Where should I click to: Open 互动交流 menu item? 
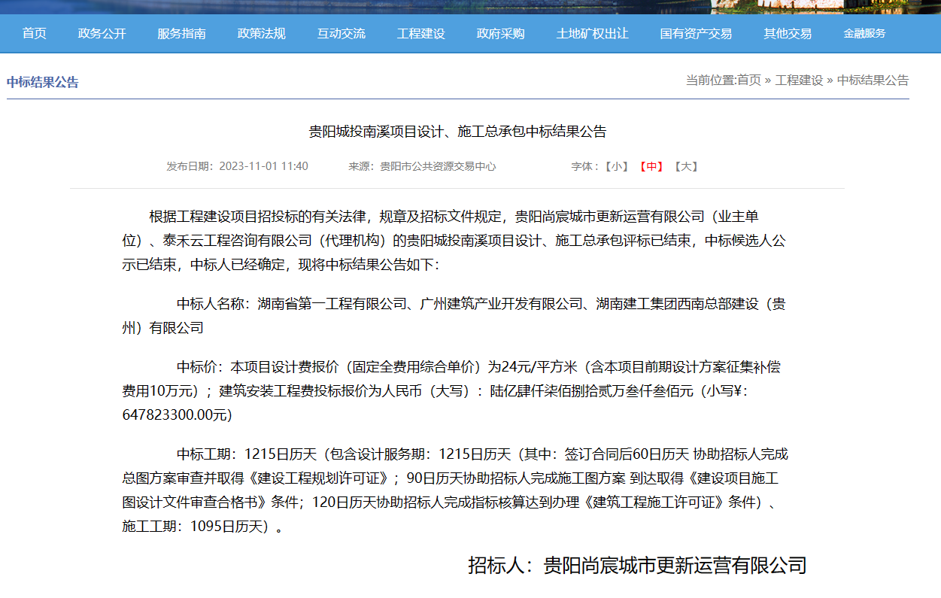(x=341, y=34)
